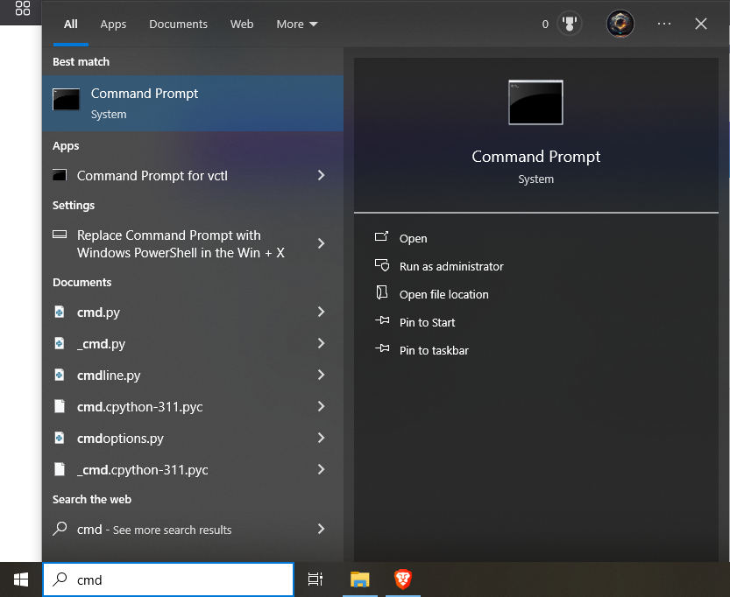Click the Task View taskbar icon
This screenshot has width=730, height=597.
click(315, 579)
